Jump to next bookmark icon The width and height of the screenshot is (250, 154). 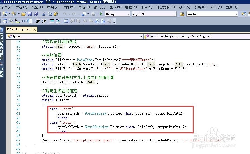coord(78,21)
